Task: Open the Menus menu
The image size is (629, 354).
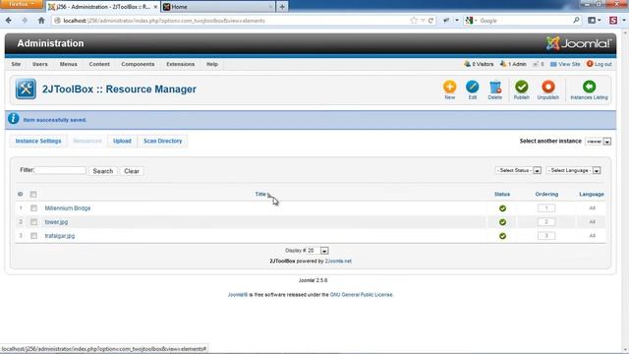Action: [x=69, y=64]
